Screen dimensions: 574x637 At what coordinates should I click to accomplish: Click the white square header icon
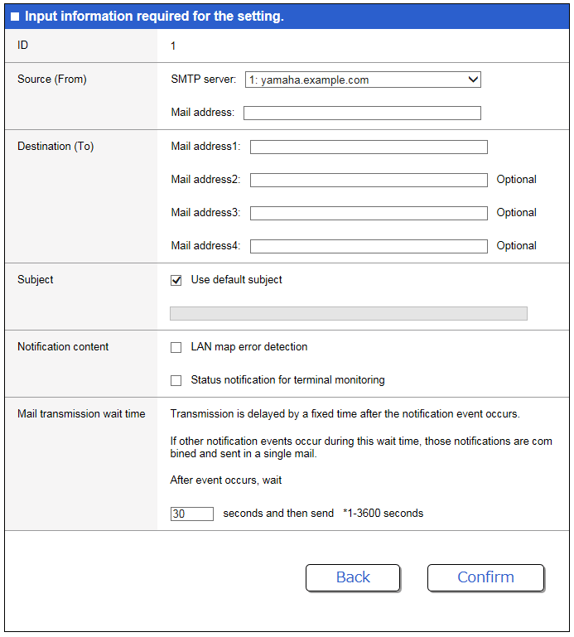click(x=15, y=17)
